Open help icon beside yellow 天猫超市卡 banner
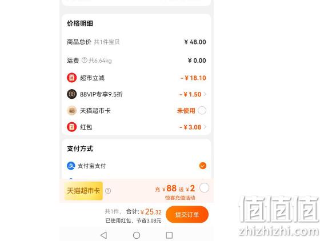Image resolution: width=324 pixels, height=241 pixels. 108,191
